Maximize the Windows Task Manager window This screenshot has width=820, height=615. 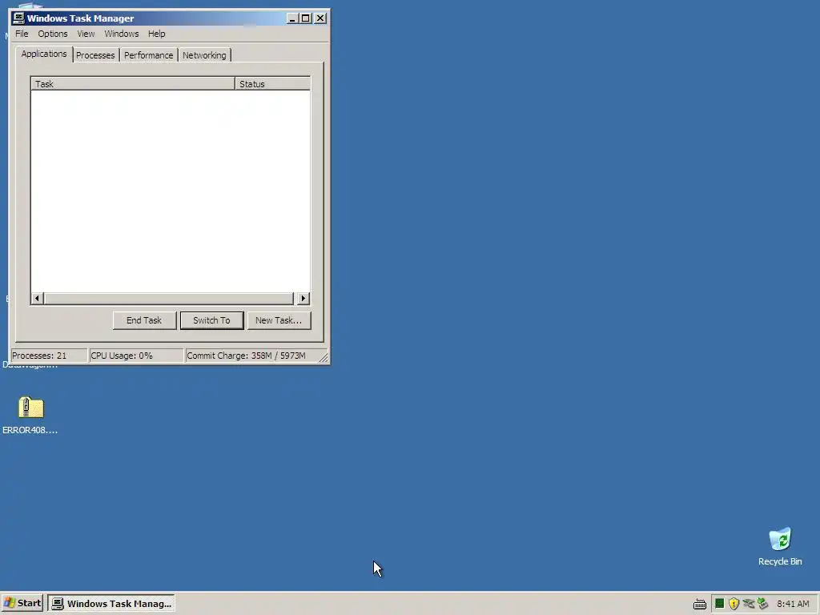point(305,18)
